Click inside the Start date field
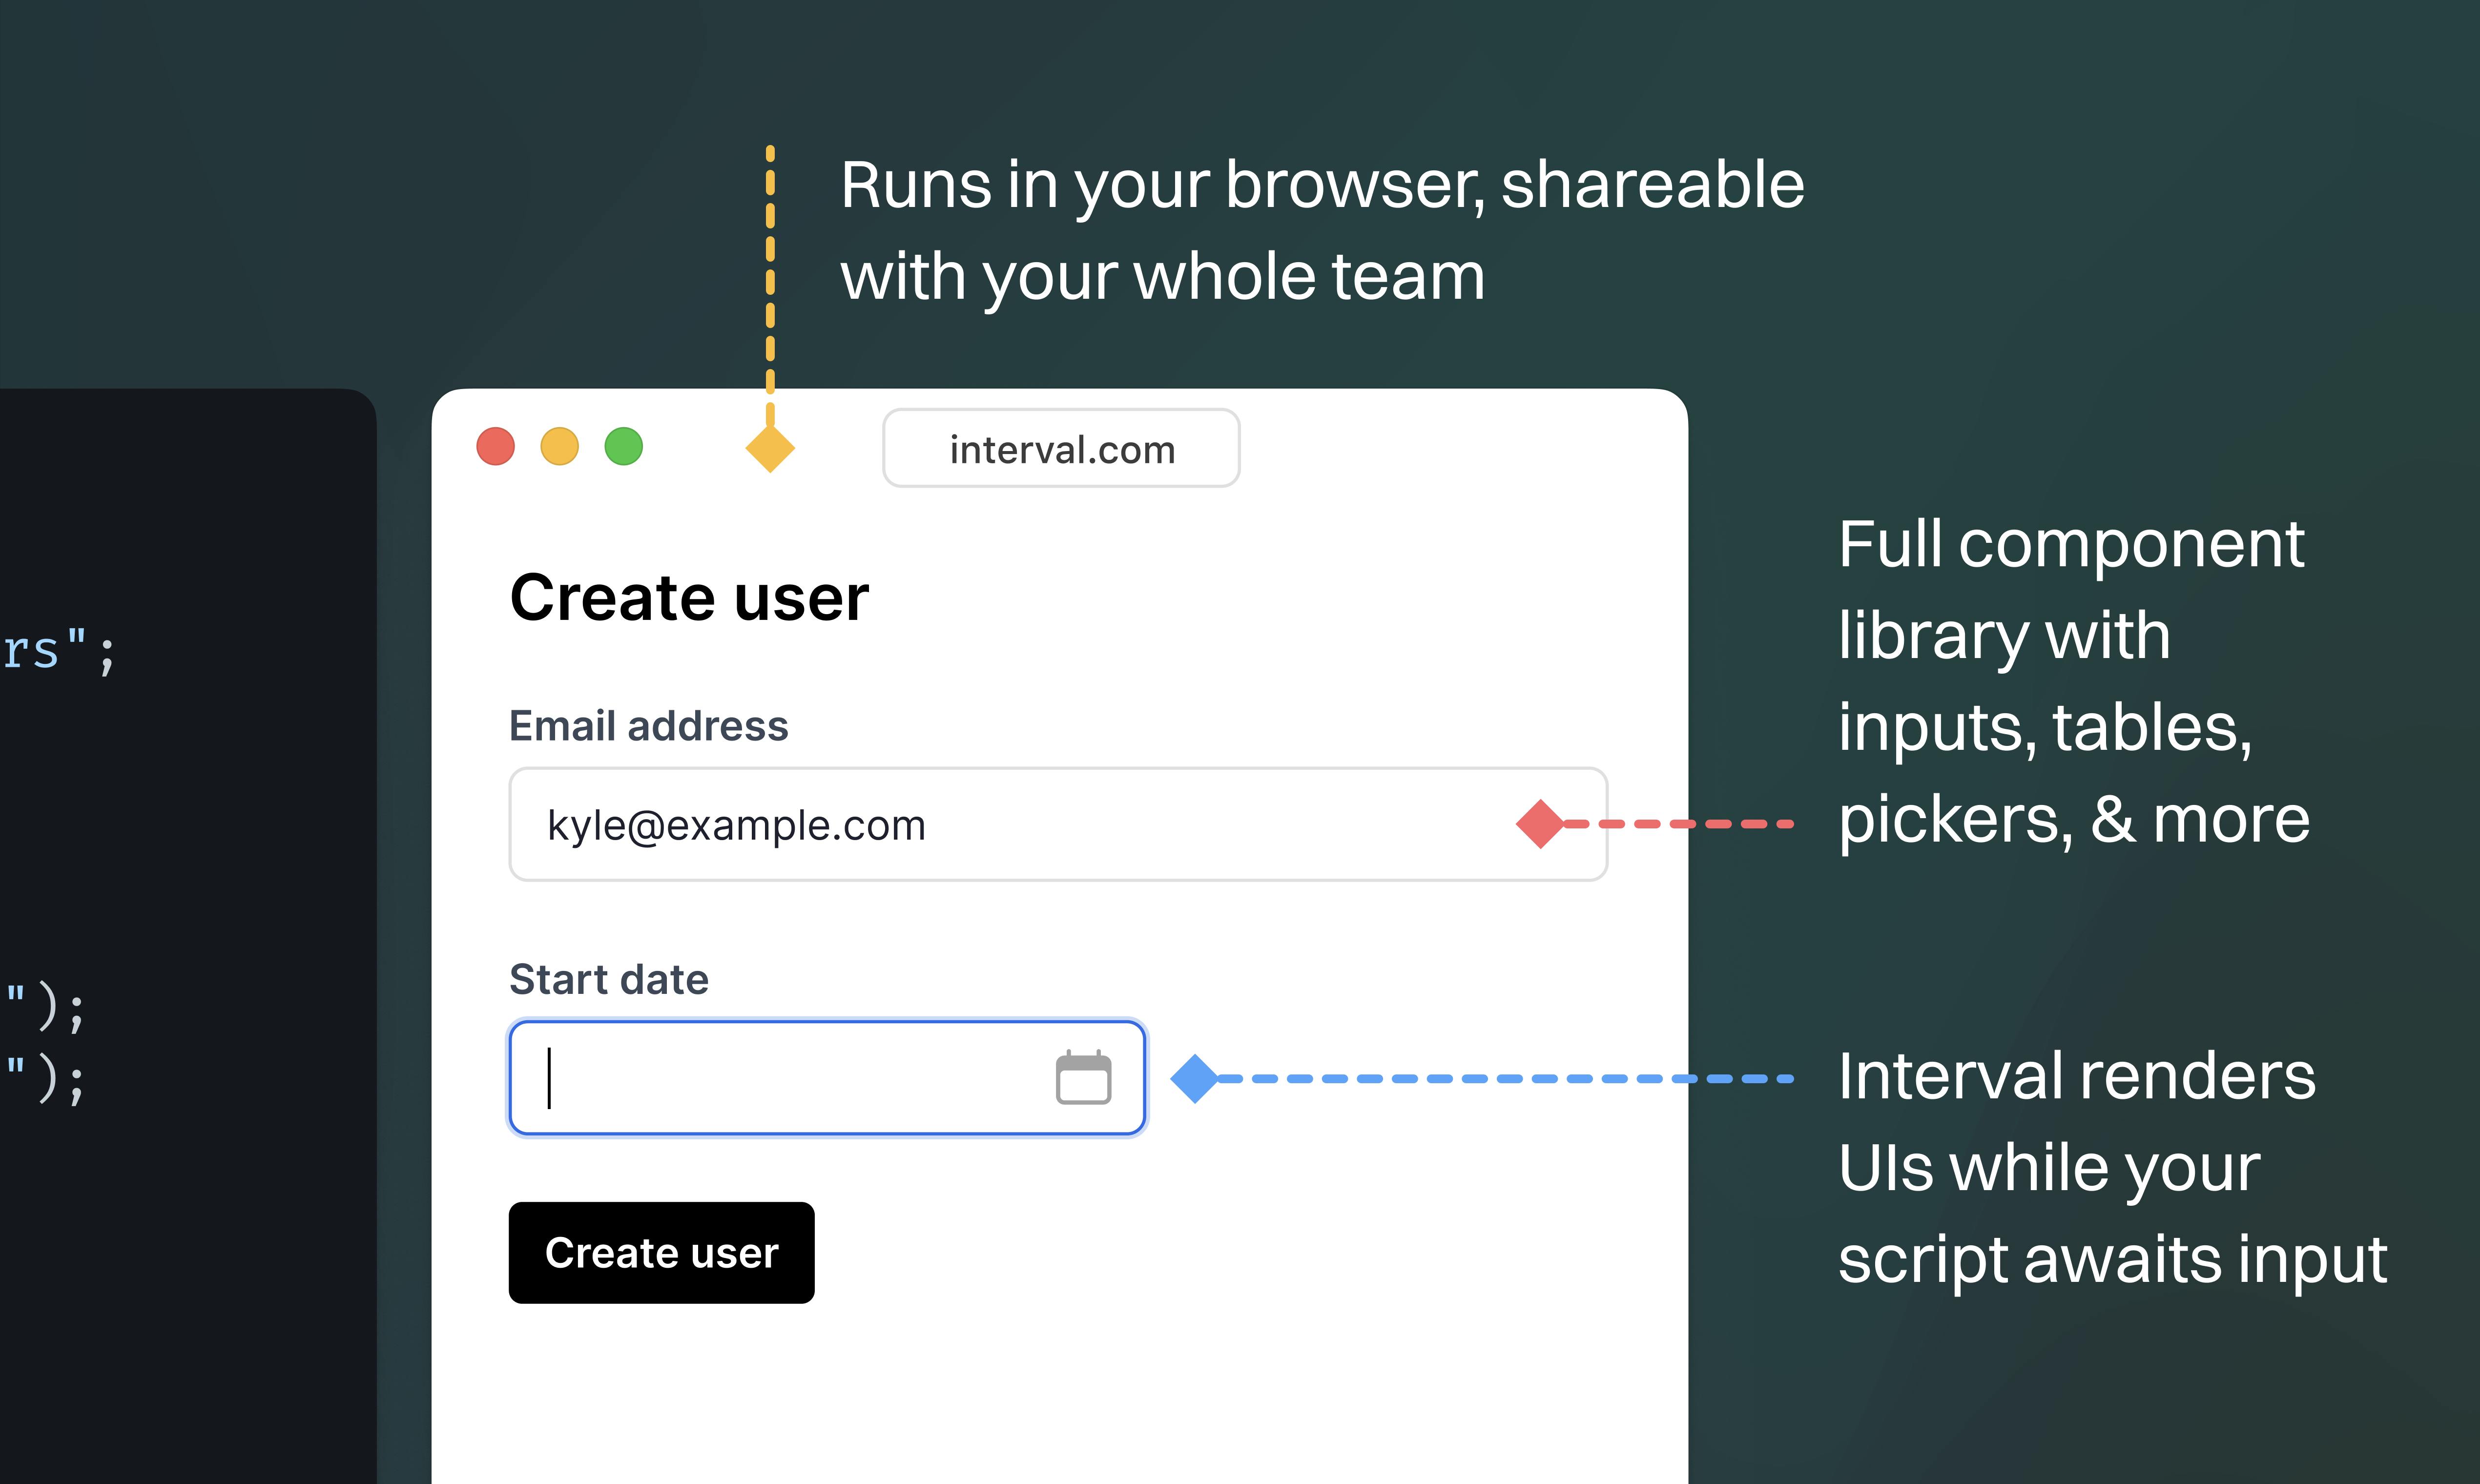 827,1078
